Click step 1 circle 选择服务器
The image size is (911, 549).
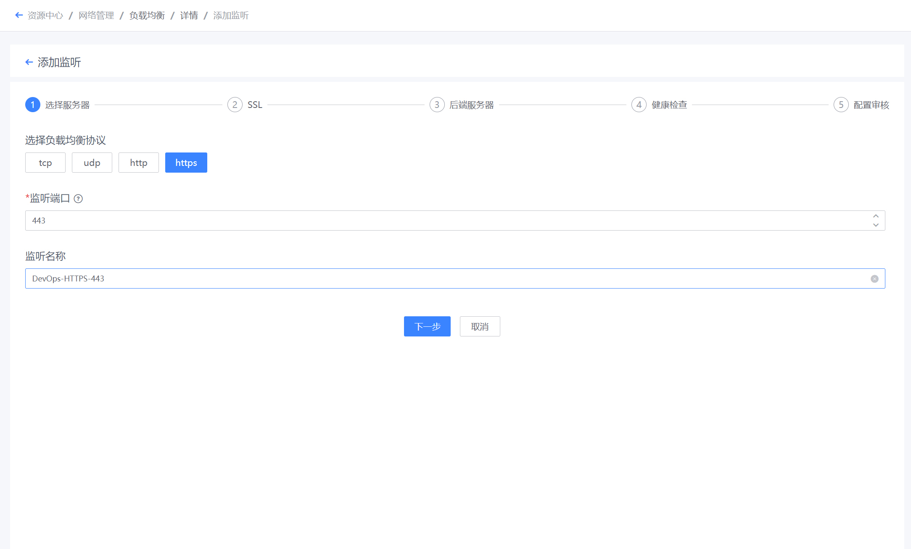coord(33,105)
